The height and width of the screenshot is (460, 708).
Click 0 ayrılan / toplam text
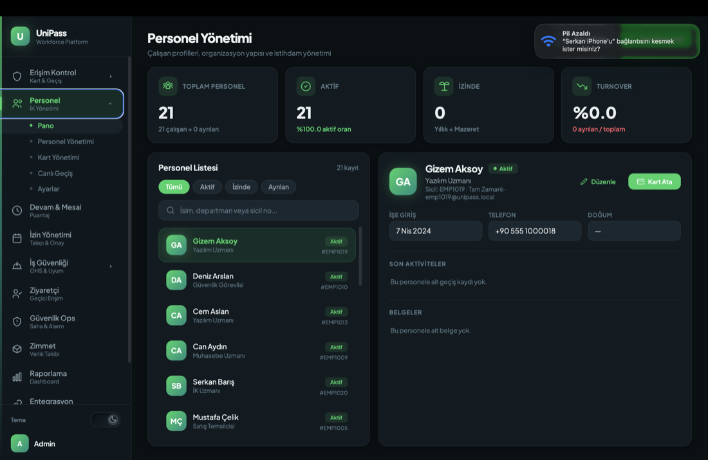[x=599, y=129]
